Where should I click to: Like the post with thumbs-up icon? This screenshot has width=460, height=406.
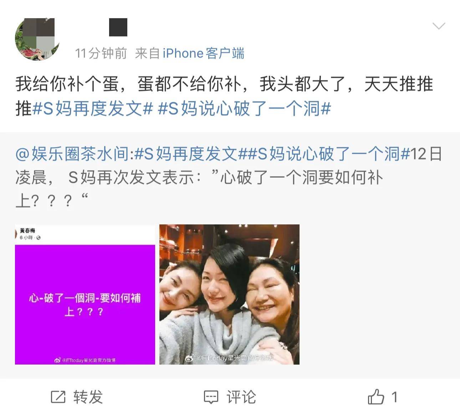[x=376, y=396]
